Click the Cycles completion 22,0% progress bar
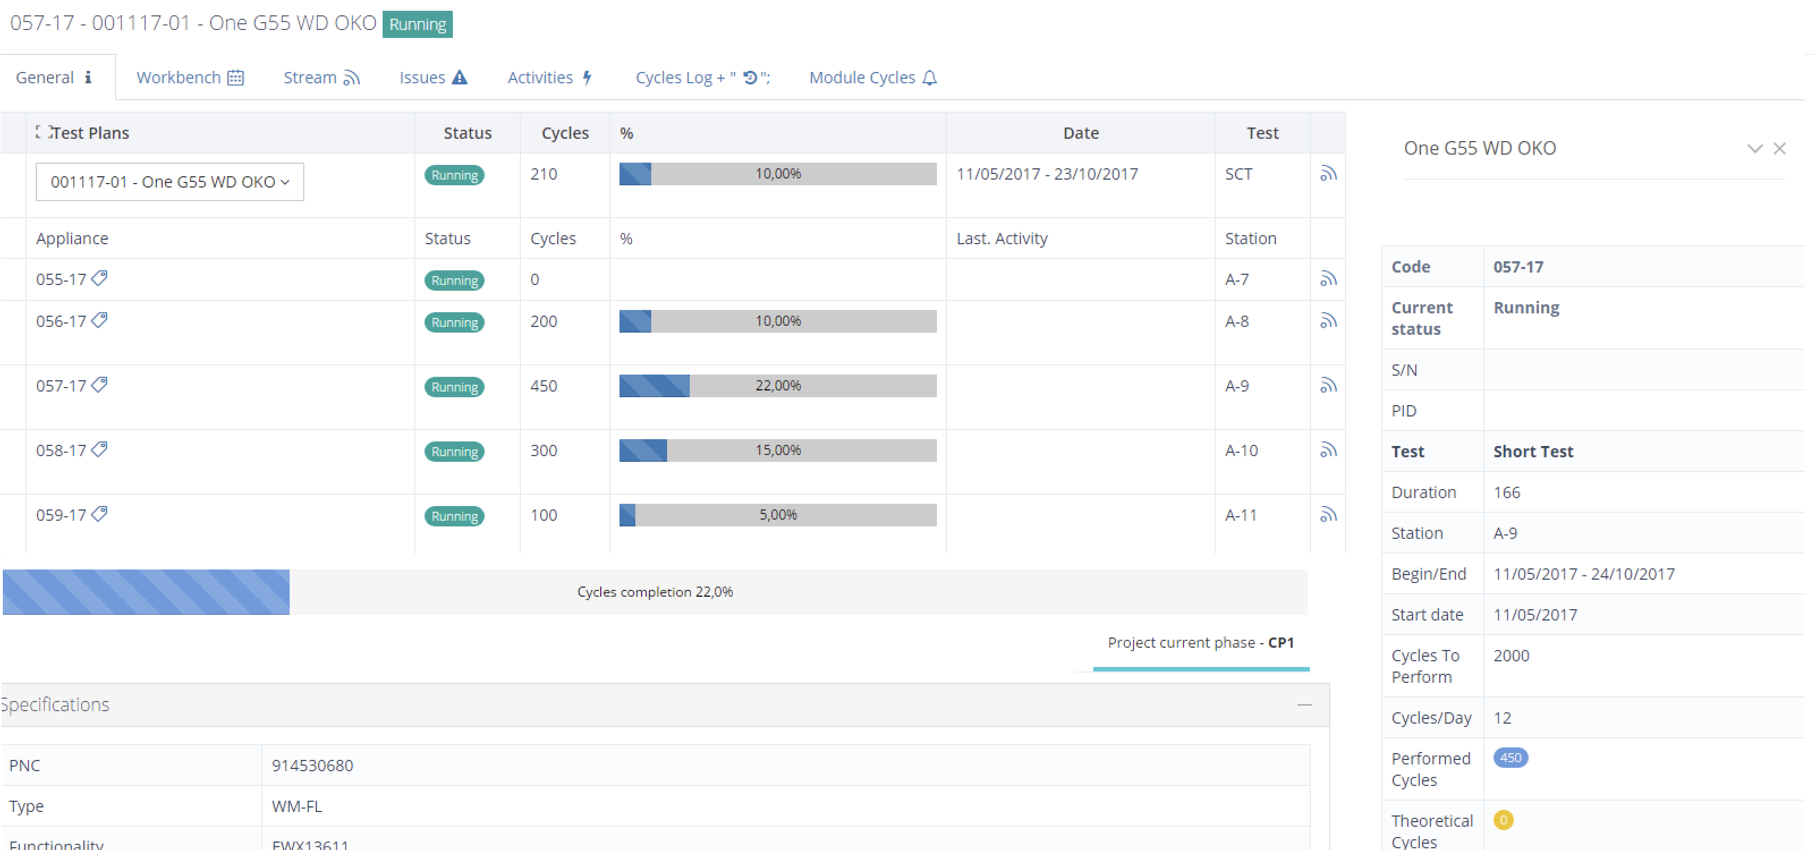 [x=654, y=592]
